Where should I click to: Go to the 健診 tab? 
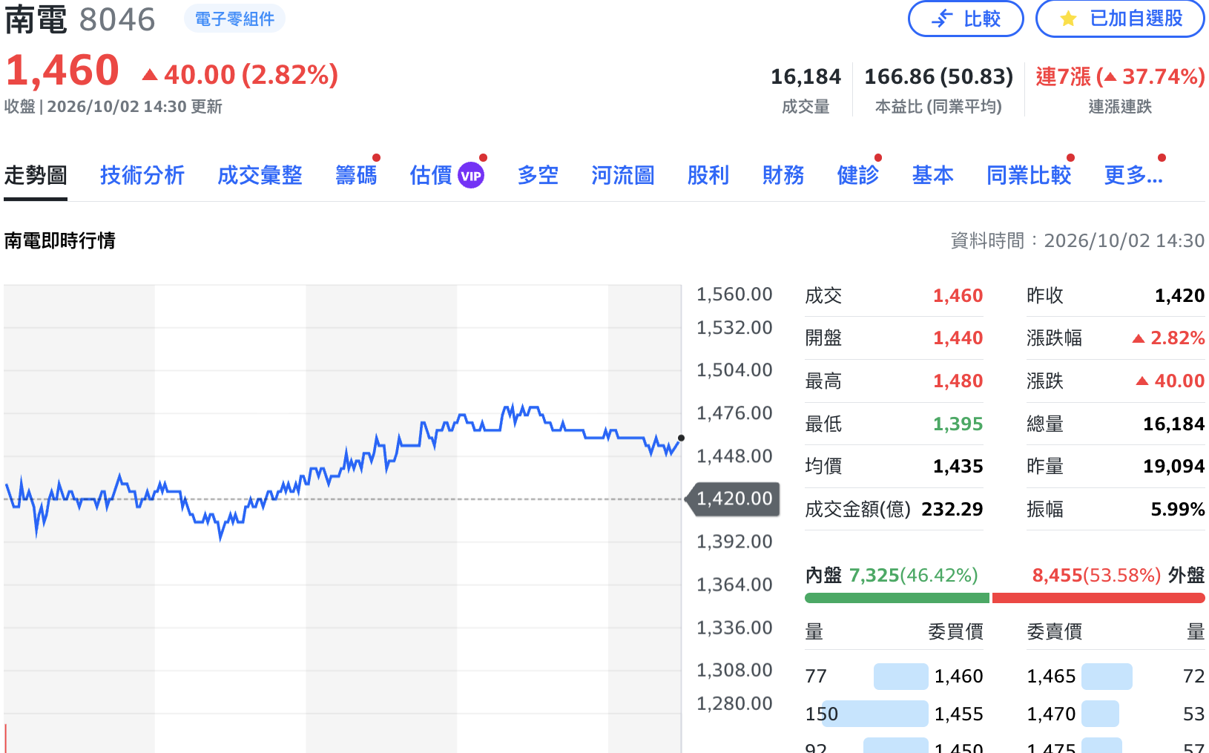[858, 176]
